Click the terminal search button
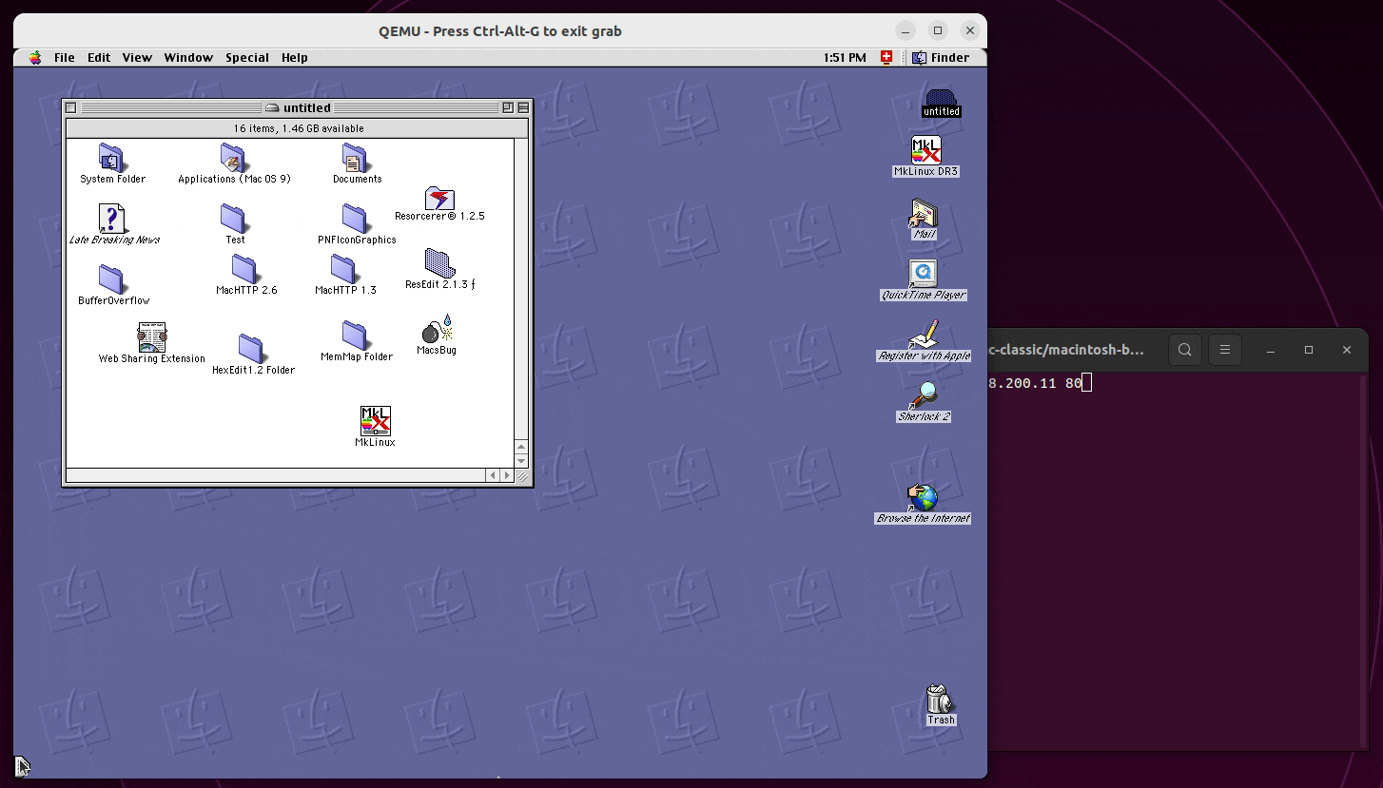Screen dimensions: 1383x788 pos(1184,350)
